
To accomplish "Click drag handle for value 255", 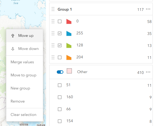I will click(x=53, y=33).
